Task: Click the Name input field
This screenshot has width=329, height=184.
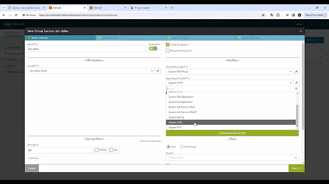Action: coord(87,49)
